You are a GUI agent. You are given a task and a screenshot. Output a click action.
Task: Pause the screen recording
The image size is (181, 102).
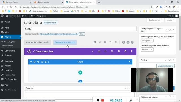tap(98, 100)
